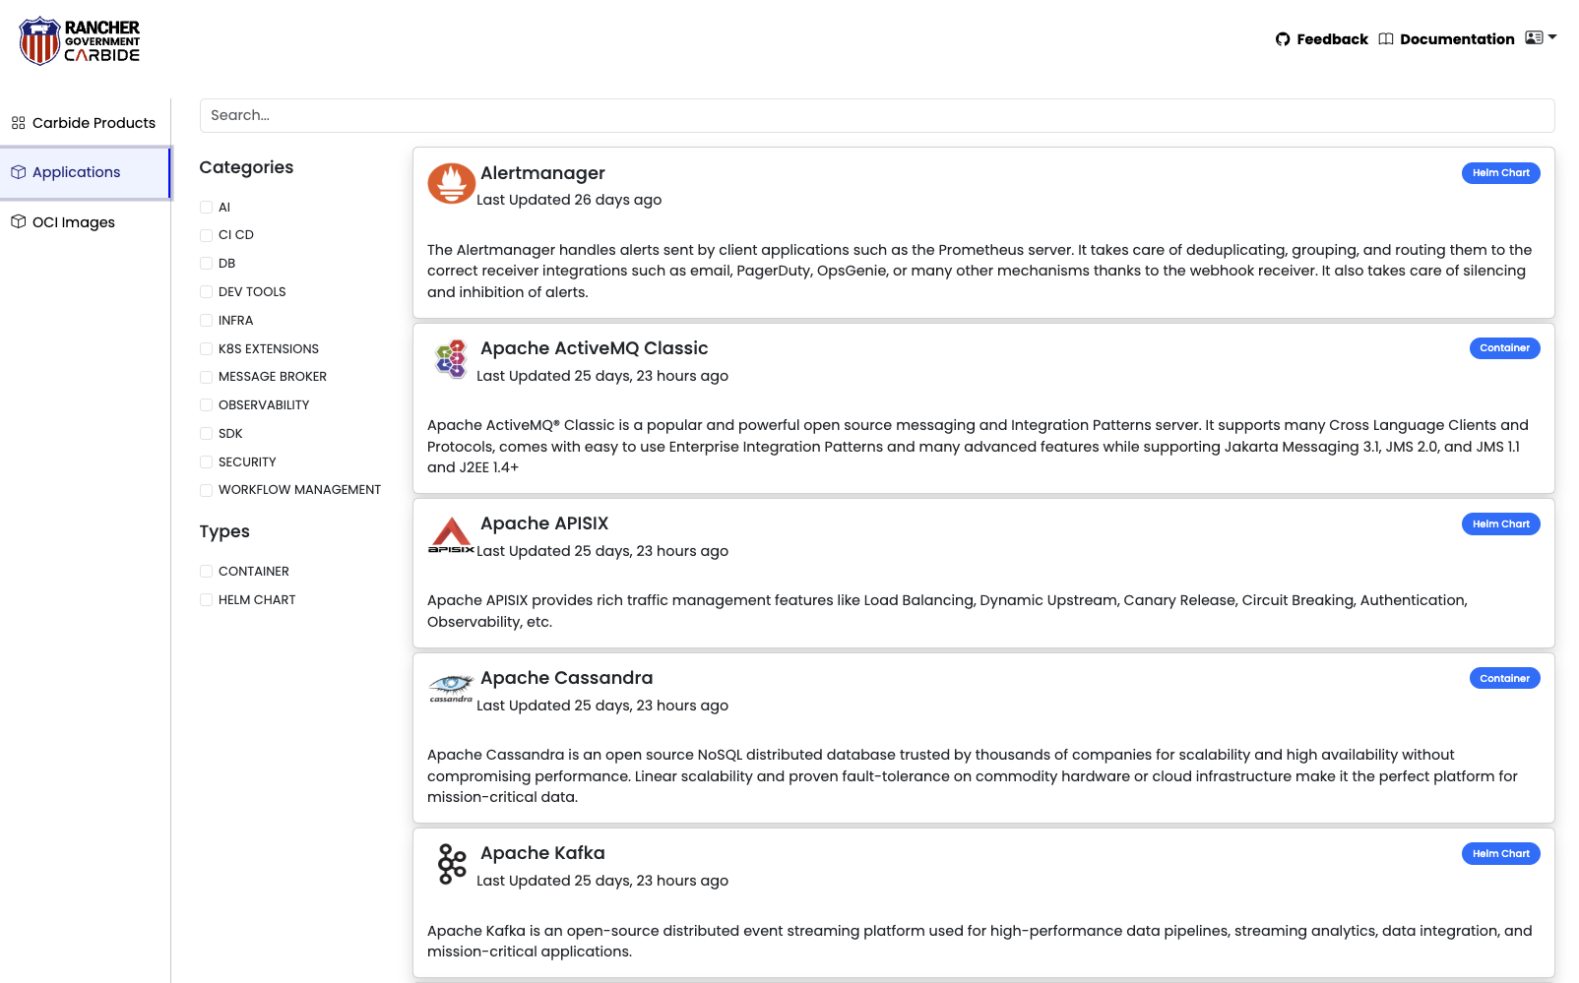The width and height of the screenshot is (1579, 983).
Task: Toggle the DB category checkbox
Action: (x=206, y=264)
